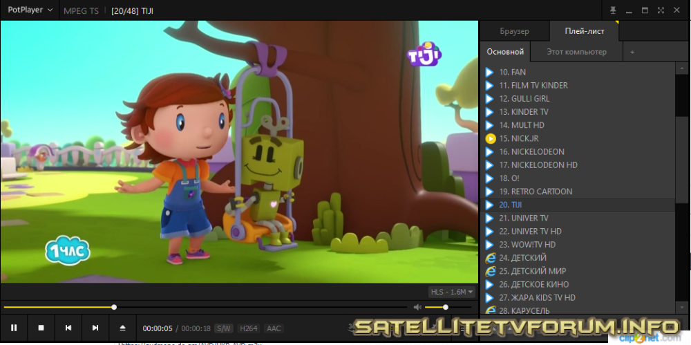Click the play icon beside FAN
This screenshot has height=345, width=691.
(x=489, y=72)
